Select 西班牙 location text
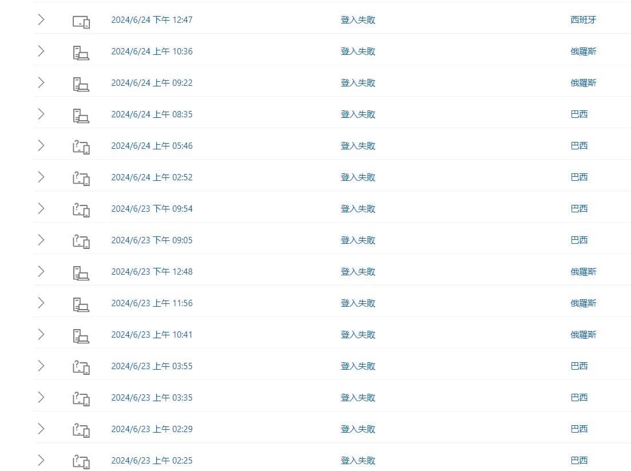This screenshot has width=631, height=471. (x=583, y=20)
